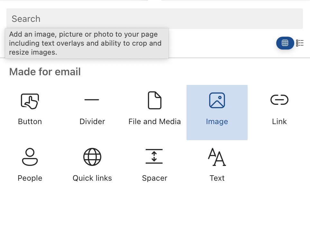Click the "People" label text
Viewport: 310px width, 245px height.
30,178
